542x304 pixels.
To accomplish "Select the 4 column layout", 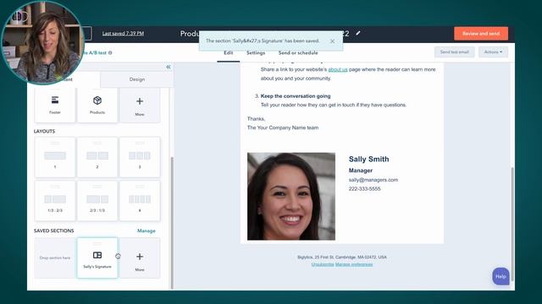I will (x=140, y=201).
